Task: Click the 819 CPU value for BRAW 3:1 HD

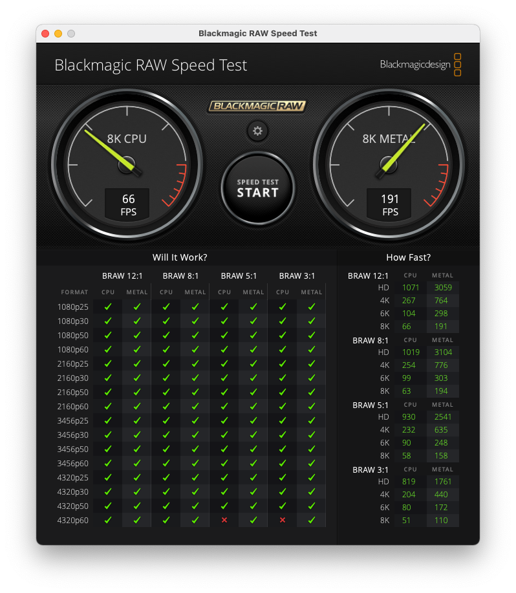Action: point(409,482)
